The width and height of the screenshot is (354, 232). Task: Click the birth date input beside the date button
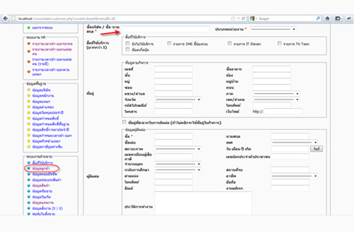290,149
